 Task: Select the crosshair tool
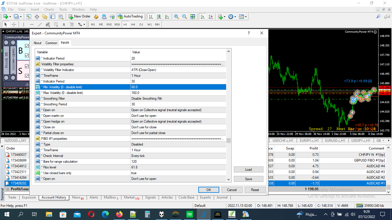(13, 24)
